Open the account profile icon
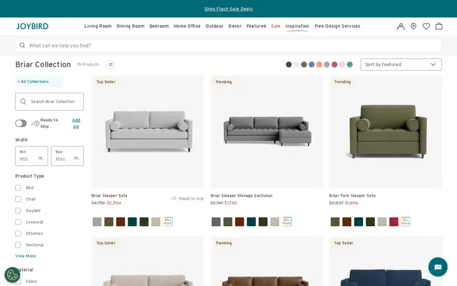Viewport: 457px width, 286px height. [x=401, y=26]
